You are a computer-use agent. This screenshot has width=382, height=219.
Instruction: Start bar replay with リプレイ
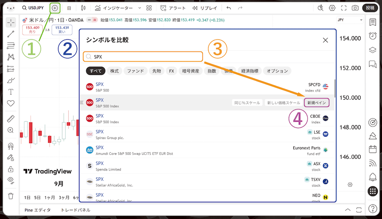(205, 8)
